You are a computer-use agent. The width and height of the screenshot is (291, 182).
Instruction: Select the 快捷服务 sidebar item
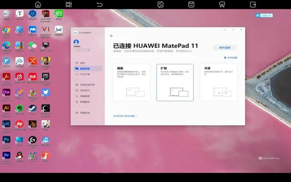(88, 102)
